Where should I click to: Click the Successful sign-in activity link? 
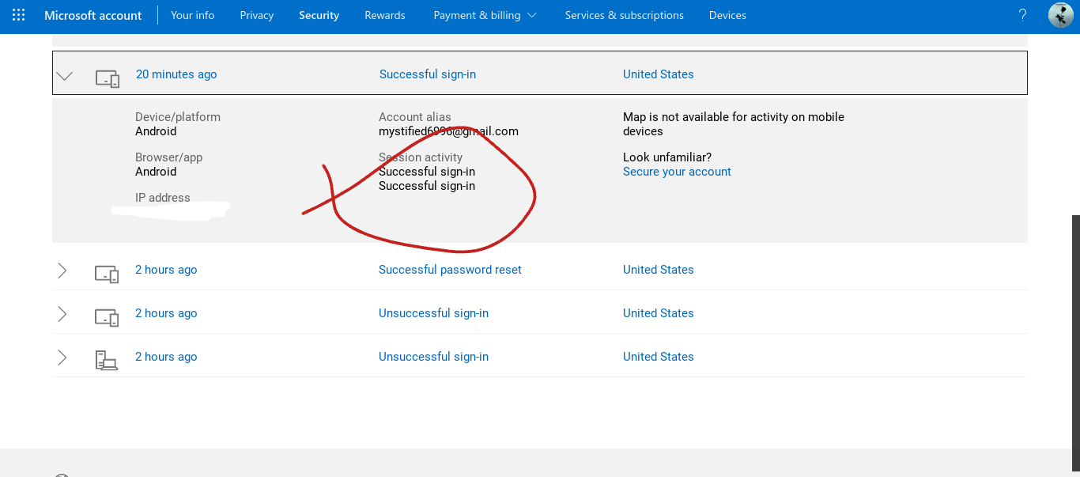[x=428, y=74]
